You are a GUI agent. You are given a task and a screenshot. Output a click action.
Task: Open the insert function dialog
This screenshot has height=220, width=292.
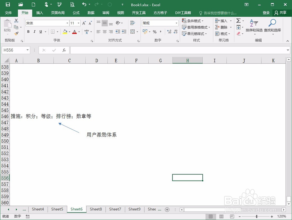64,50
